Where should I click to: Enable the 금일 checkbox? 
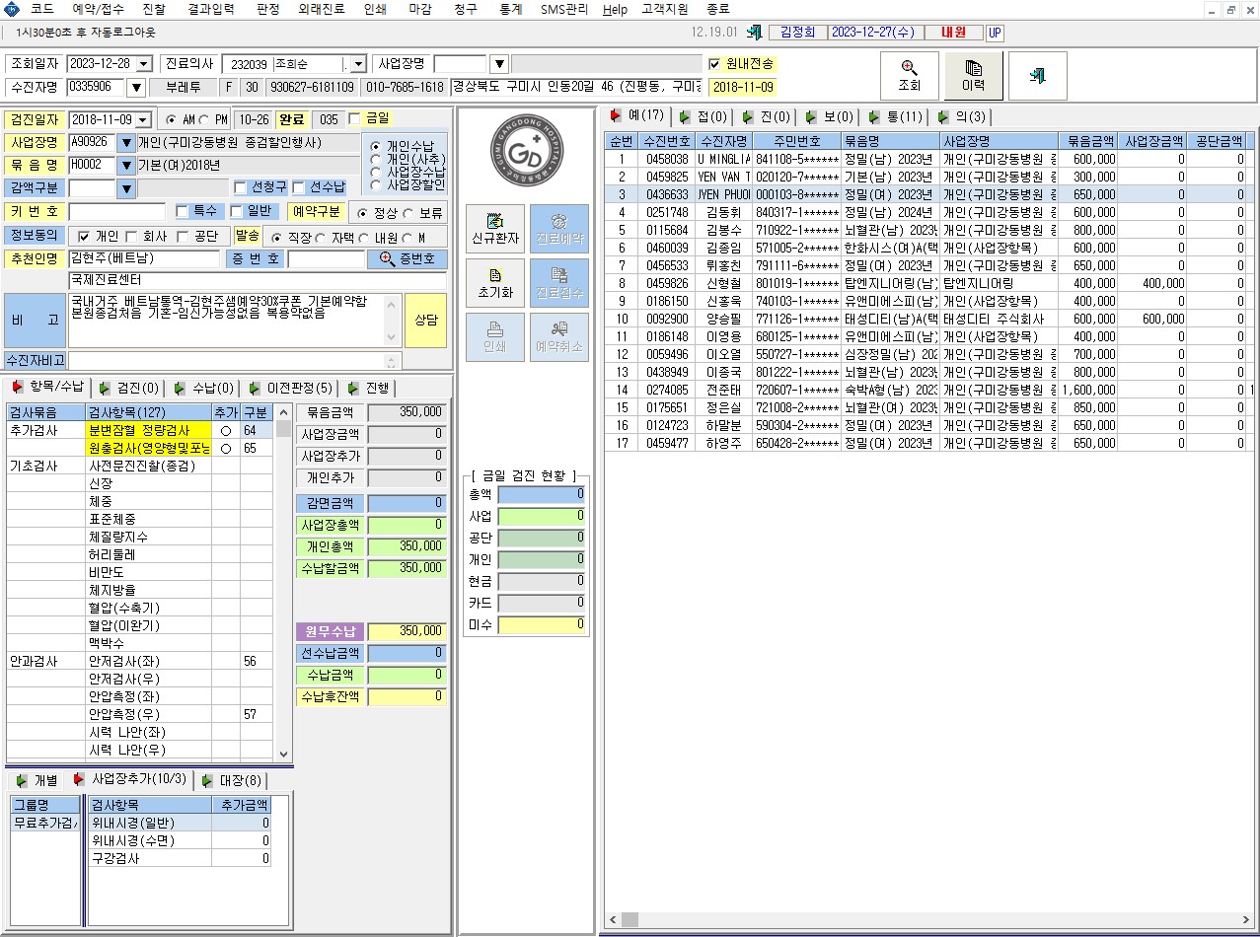click(355, 119)
